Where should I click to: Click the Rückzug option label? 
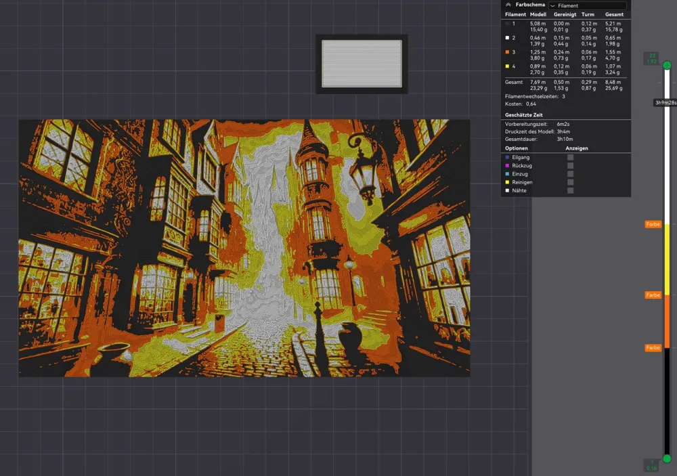pos(522,166)
